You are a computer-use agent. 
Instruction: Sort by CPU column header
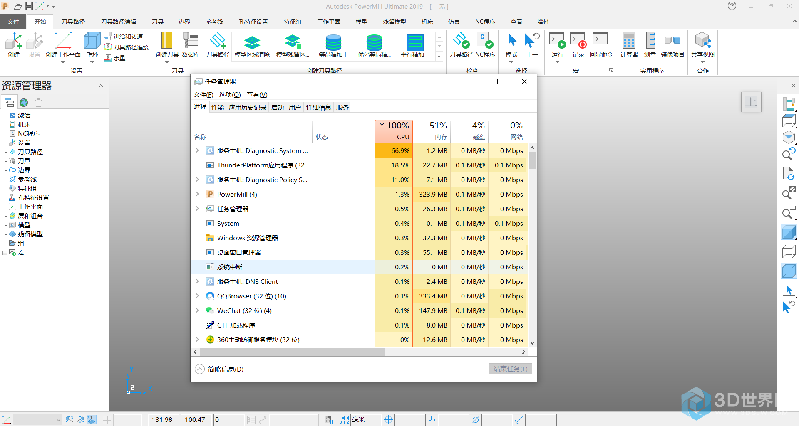click(x=394, y=131)
